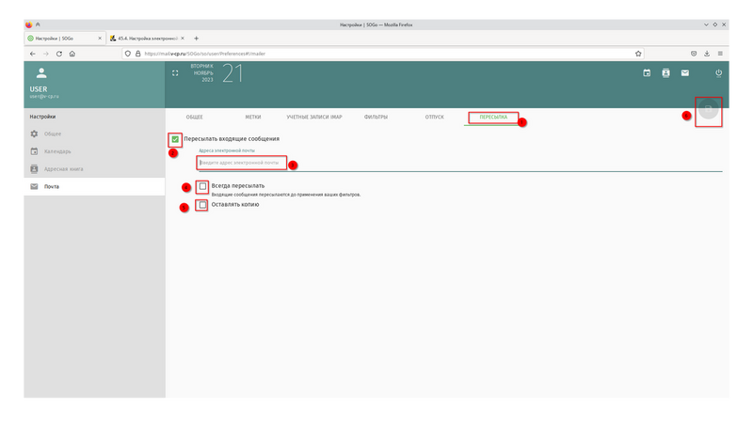
Task: Click the logout power icon
Action: click(719, 72)
